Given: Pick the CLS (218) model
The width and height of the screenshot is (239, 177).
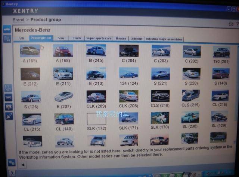Looking at the screenshot, I should coord(160,96).
